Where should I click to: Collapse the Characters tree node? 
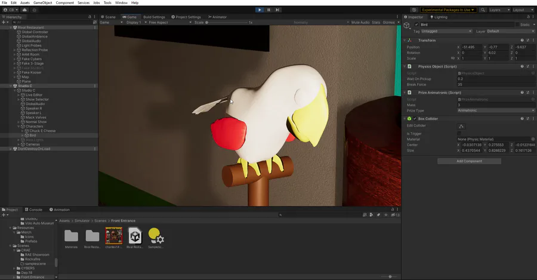[x=18, y=127]
